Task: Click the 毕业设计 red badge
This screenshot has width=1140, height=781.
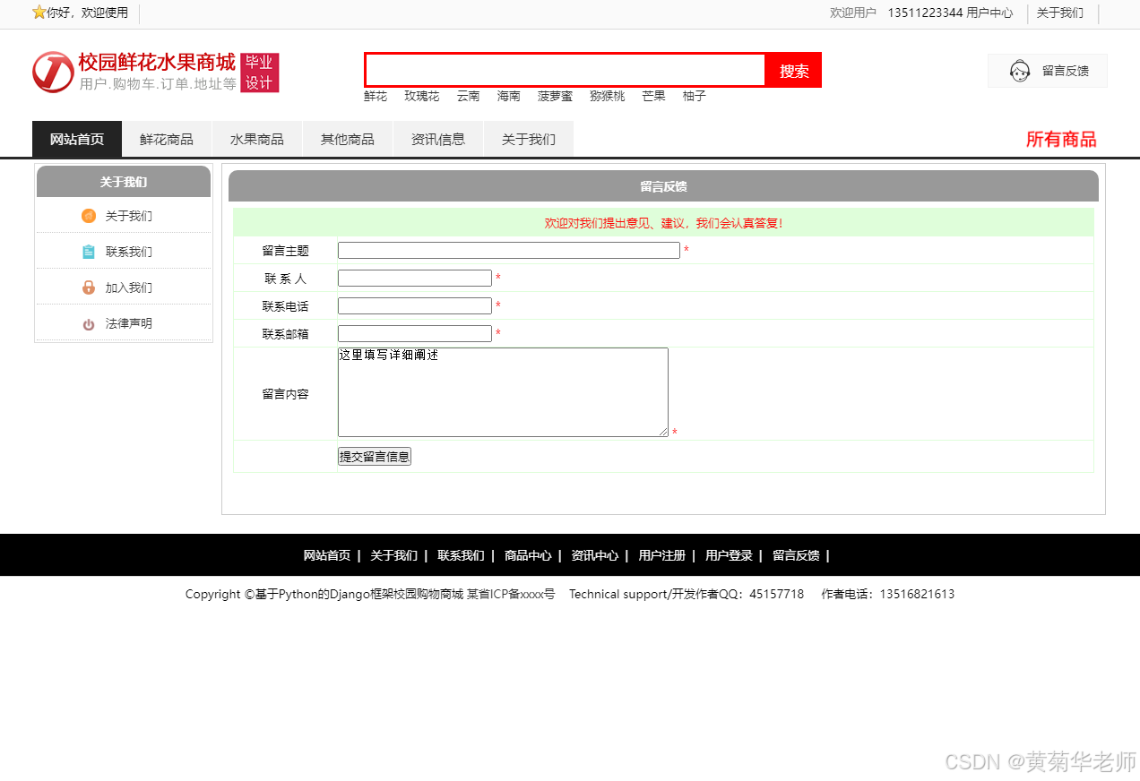Action: coord(260,73)
